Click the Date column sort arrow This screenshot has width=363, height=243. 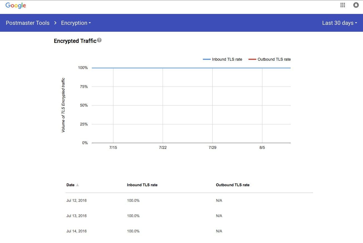pyautogui.click(x=78, y=185)
